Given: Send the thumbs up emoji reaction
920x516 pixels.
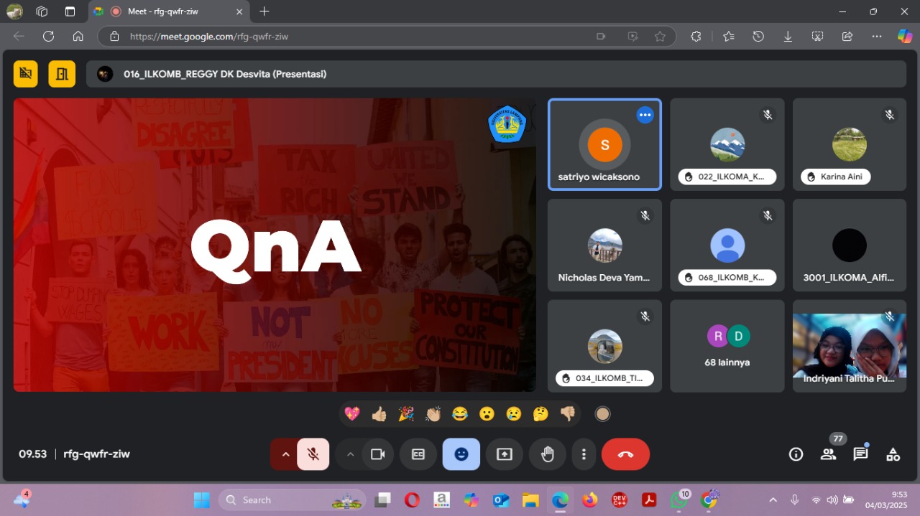Looking at the screenshot, I should click(379, 414).
